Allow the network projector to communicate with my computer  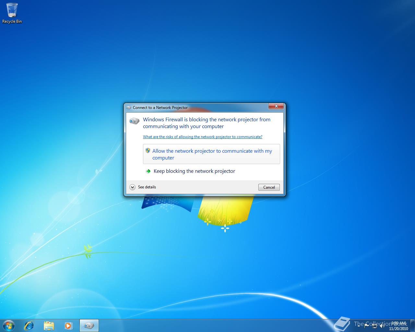(x=211, y=154)
